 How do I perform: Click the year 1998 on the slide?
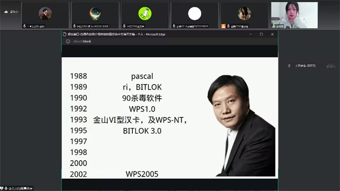point(79,152)
